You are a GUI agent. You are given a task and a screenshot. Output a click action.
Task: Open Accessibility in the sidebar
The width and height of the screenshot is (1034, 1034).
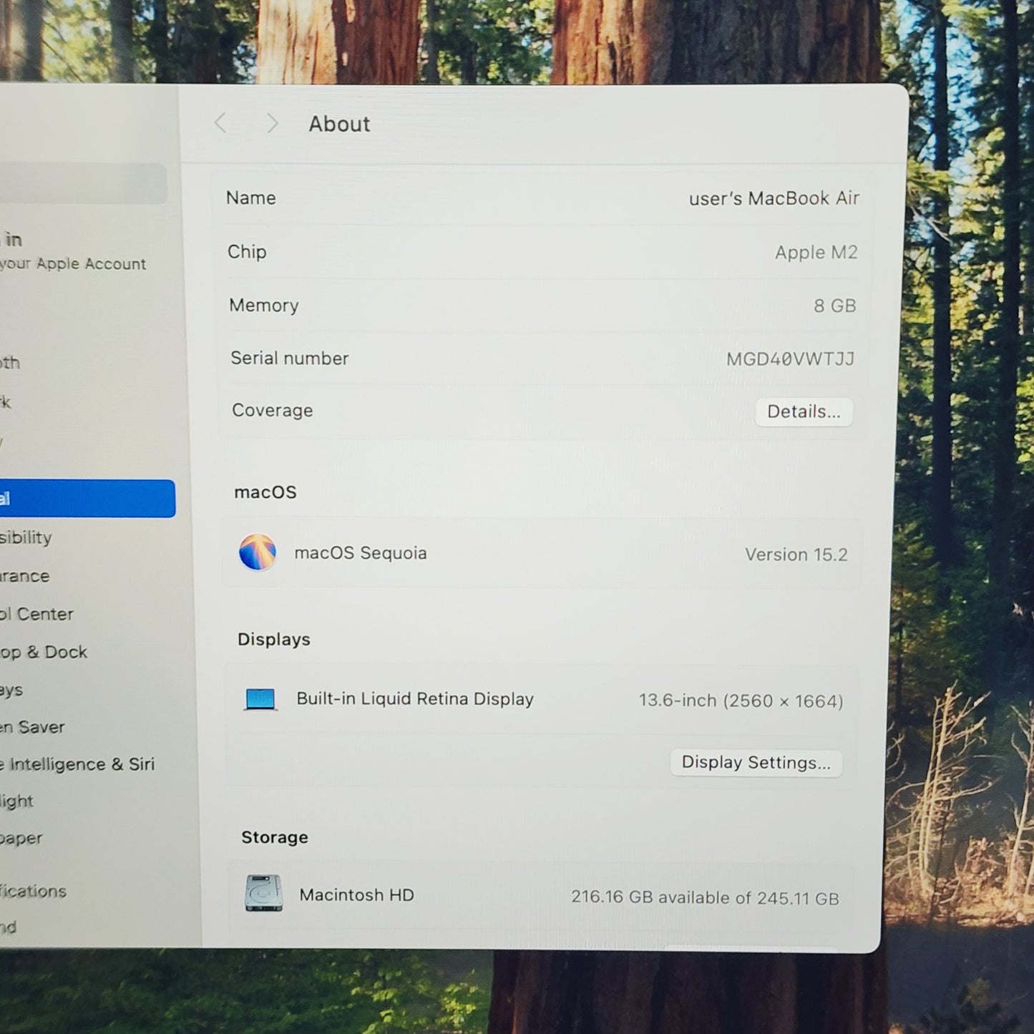tap(26, 537)
